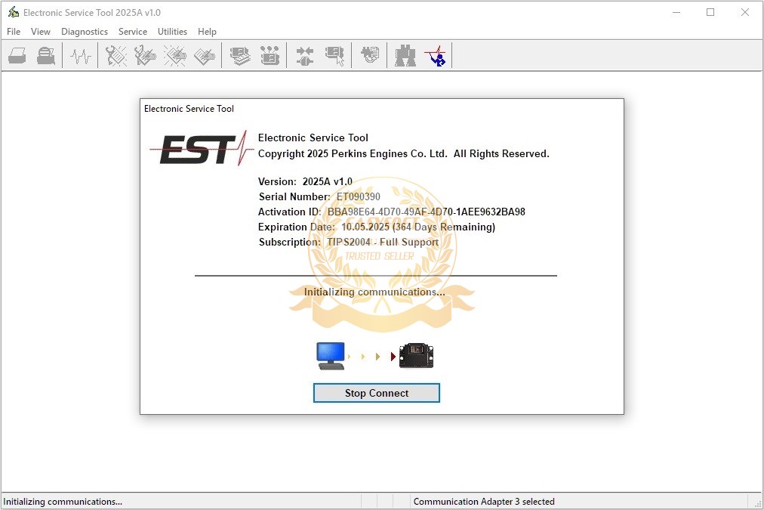The width and height of the screenshot is (764, 510).
Task: Click the black ECM module image
Action: point(416,355)
